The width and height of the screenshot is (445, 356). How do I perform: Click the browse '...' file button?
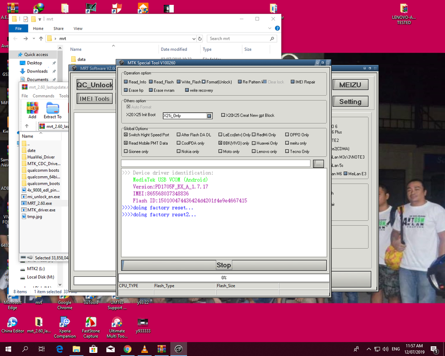[319, 164]
